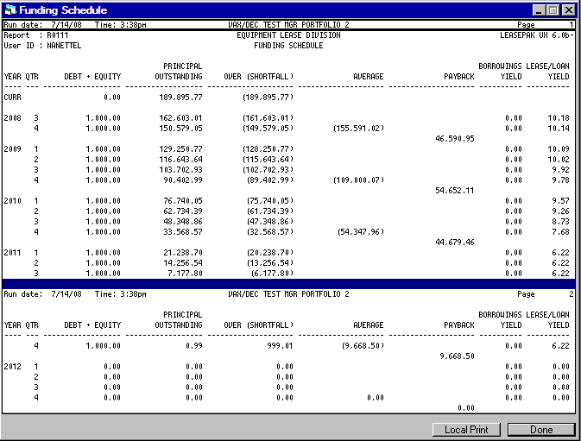The height and width of the screenshot is (441, 581).
Task: Click principal outstanding value 0.99
Action: [194, 346]
